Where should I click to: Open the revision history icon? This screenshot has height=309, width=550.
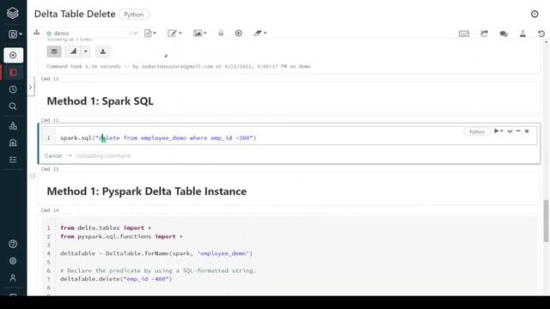[x=541, y=33]
